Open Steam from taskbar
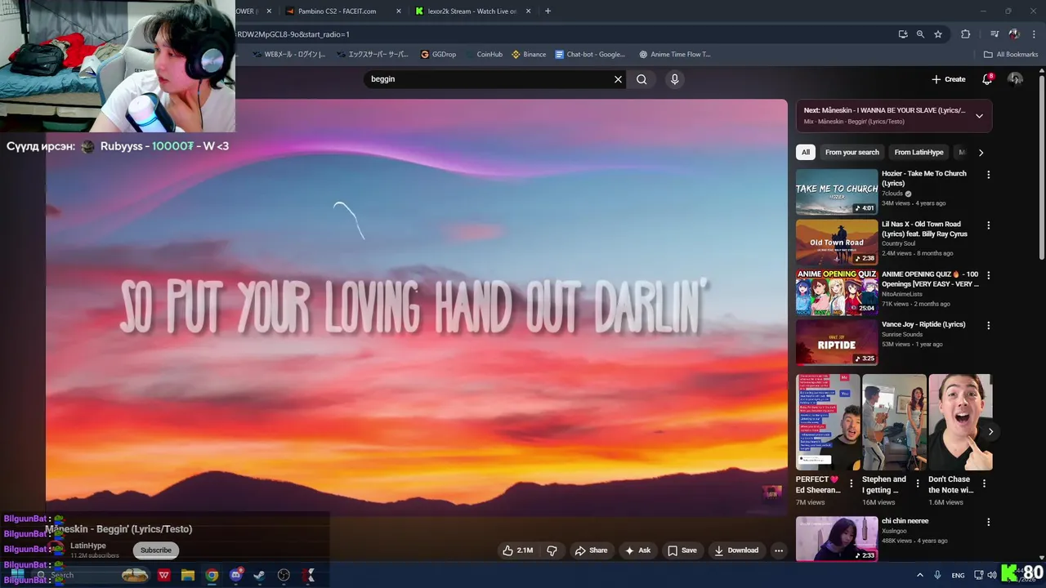This screenshot has width=1046, height=588. click(x=259, y=575)
